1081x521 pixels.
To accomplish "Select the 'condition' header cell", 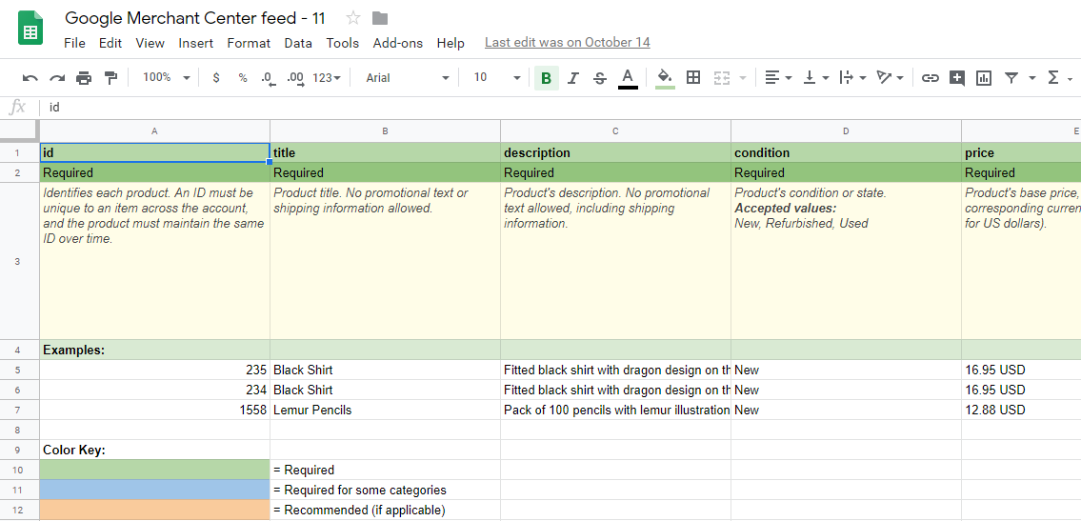I will [846, 152].
